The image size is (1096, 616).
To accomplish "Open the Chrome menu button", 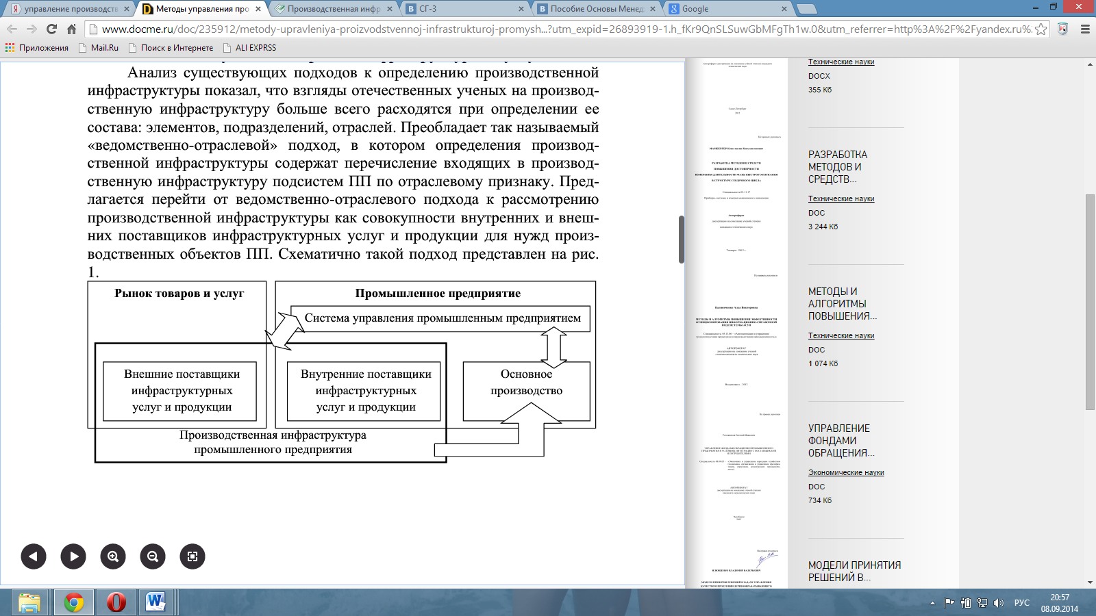I will point(1085,29).
